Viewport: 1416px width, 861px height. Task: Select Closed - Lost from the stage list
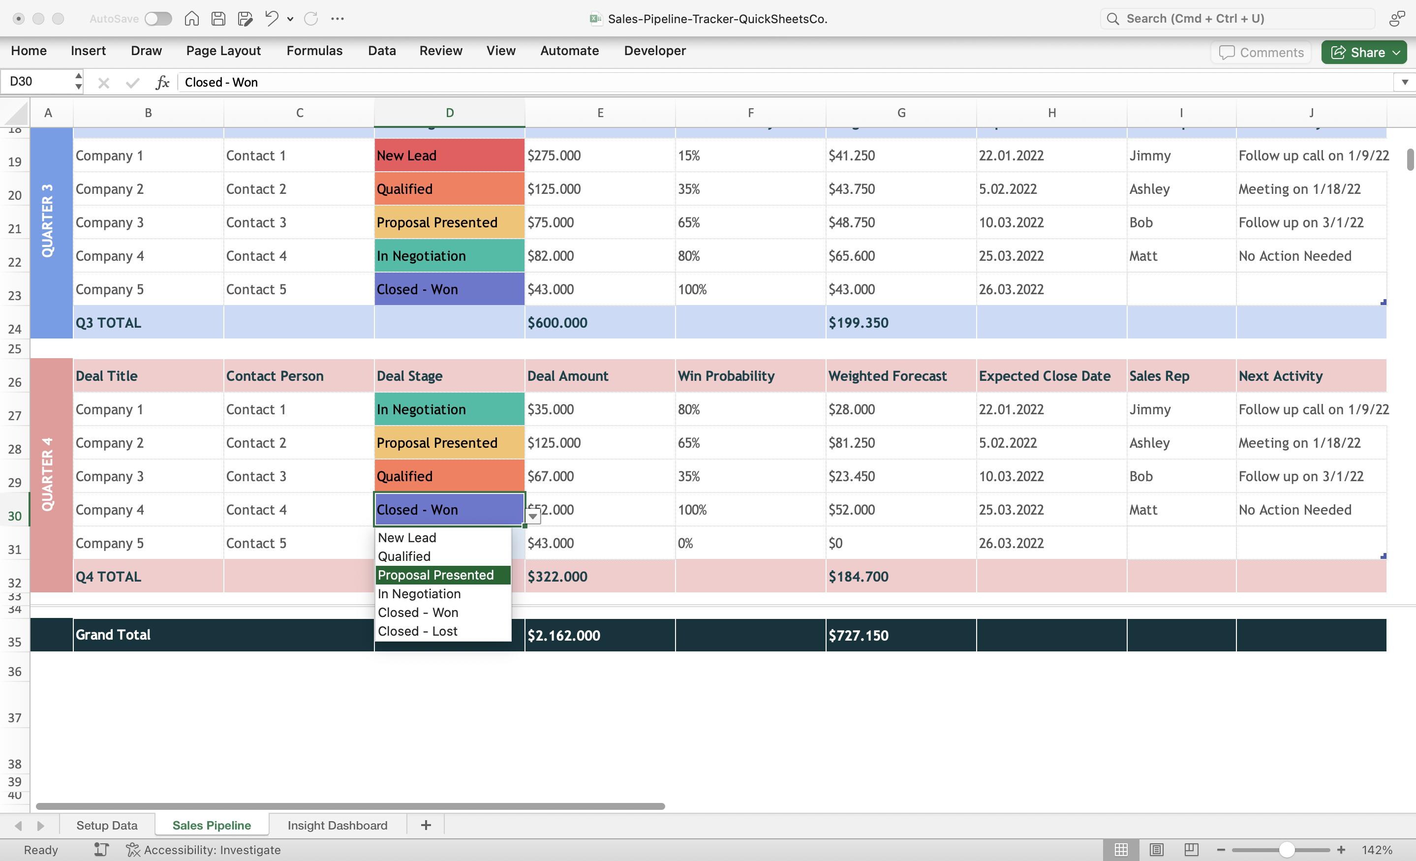(x=418, y=631)
